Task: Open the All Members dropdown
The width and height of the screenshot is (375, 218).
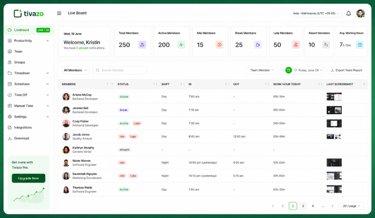Action: [x=75, y=70]
